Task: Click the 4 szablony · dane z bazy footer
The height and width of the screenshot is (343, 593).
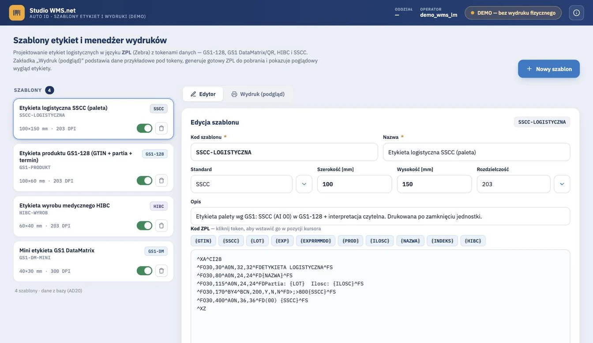Action: click(x=49, y=291)
